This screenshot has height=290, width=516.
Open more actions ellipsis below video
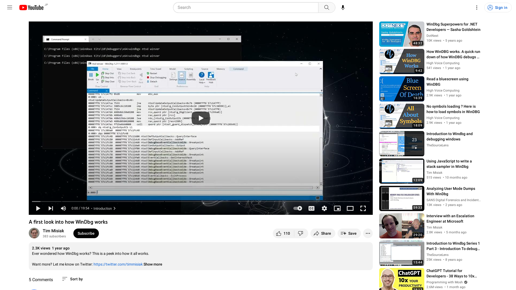(368, 233)
